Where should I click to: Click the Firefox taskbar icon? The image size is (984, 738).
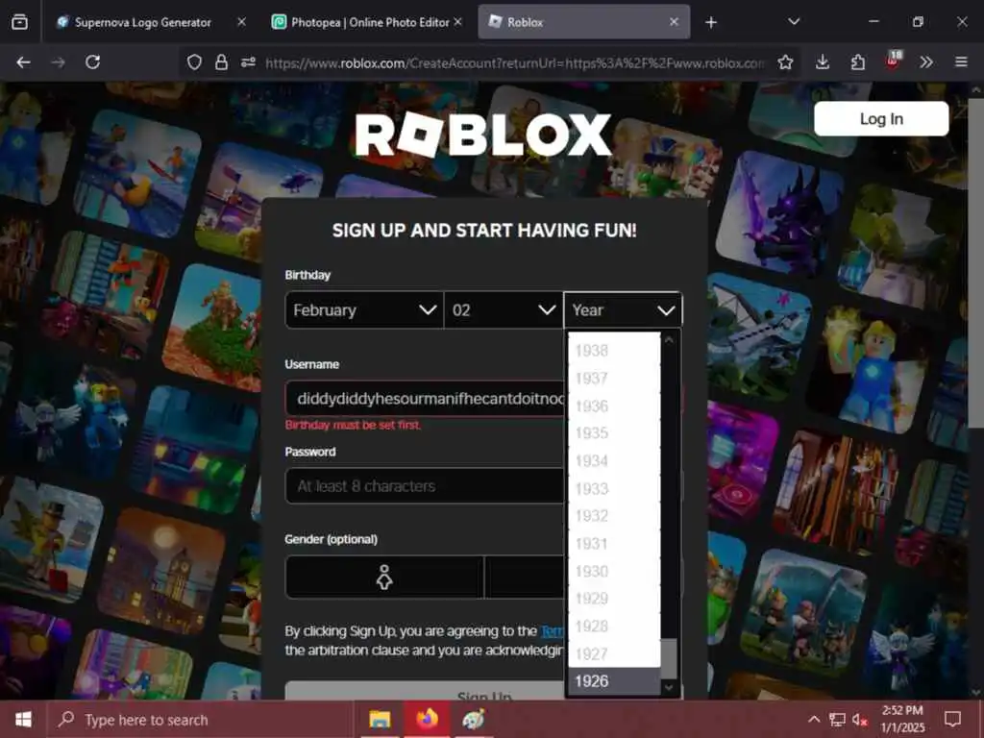pos(427,719)
